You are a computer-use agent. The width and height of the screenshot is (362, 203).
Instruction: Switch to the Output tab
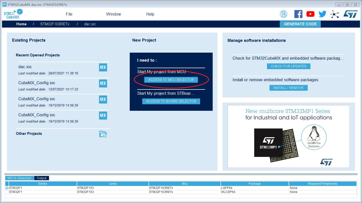coord(41,178)
